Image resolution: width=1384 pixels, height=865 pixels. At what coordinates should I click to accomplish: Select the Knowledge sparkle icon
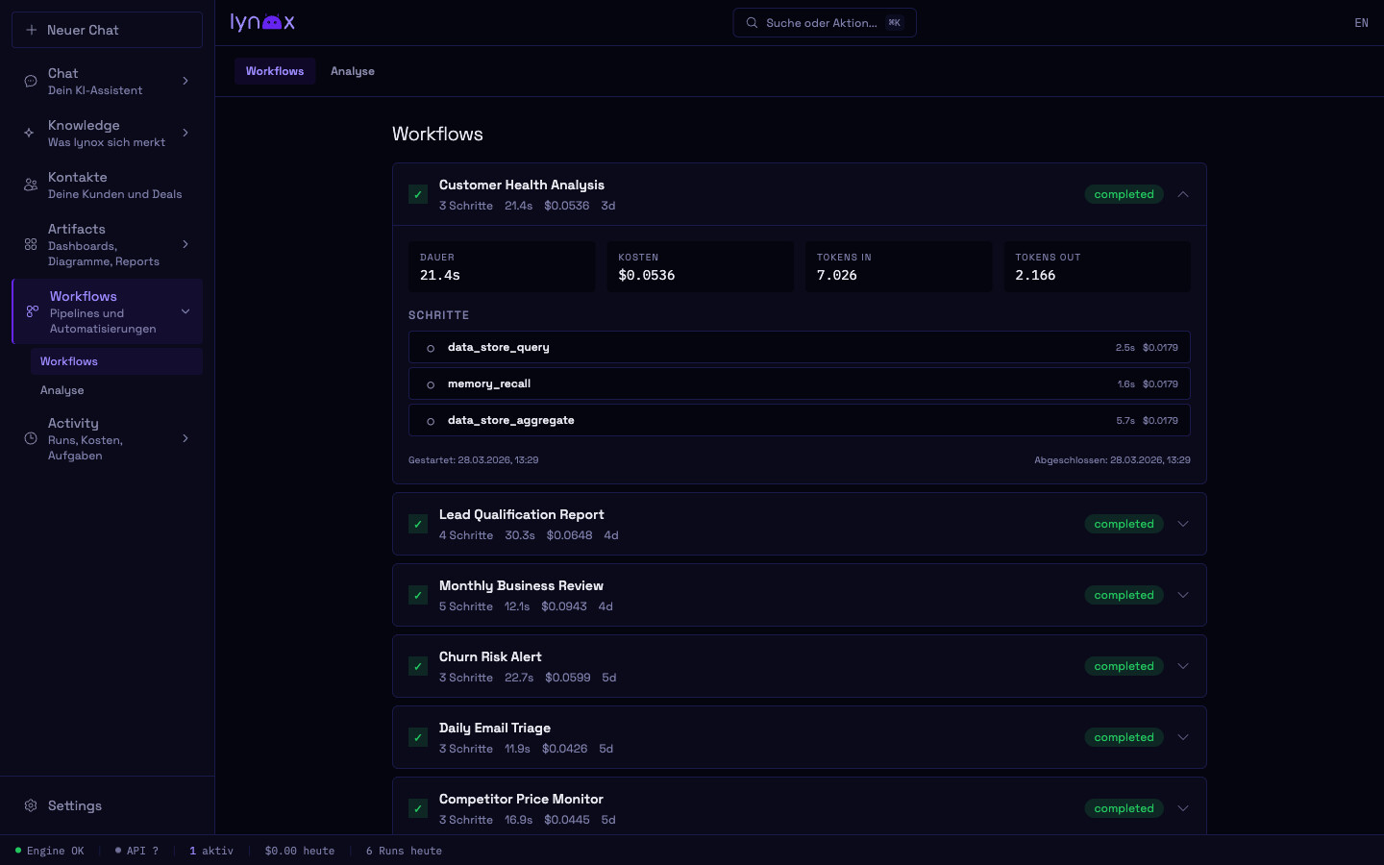tap(30, 133)
